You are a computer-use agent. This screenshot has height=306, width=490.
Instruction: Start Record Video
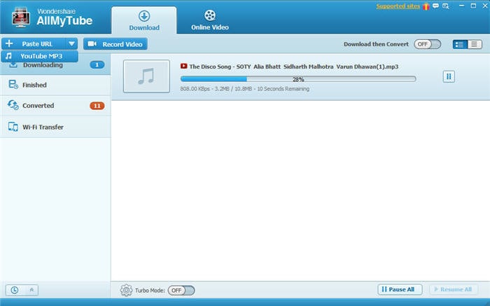[x=115, y=44]
